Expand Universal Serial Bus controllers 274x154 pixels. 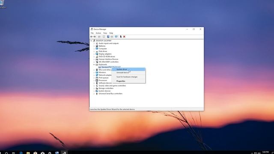click(x=94, y=94)
